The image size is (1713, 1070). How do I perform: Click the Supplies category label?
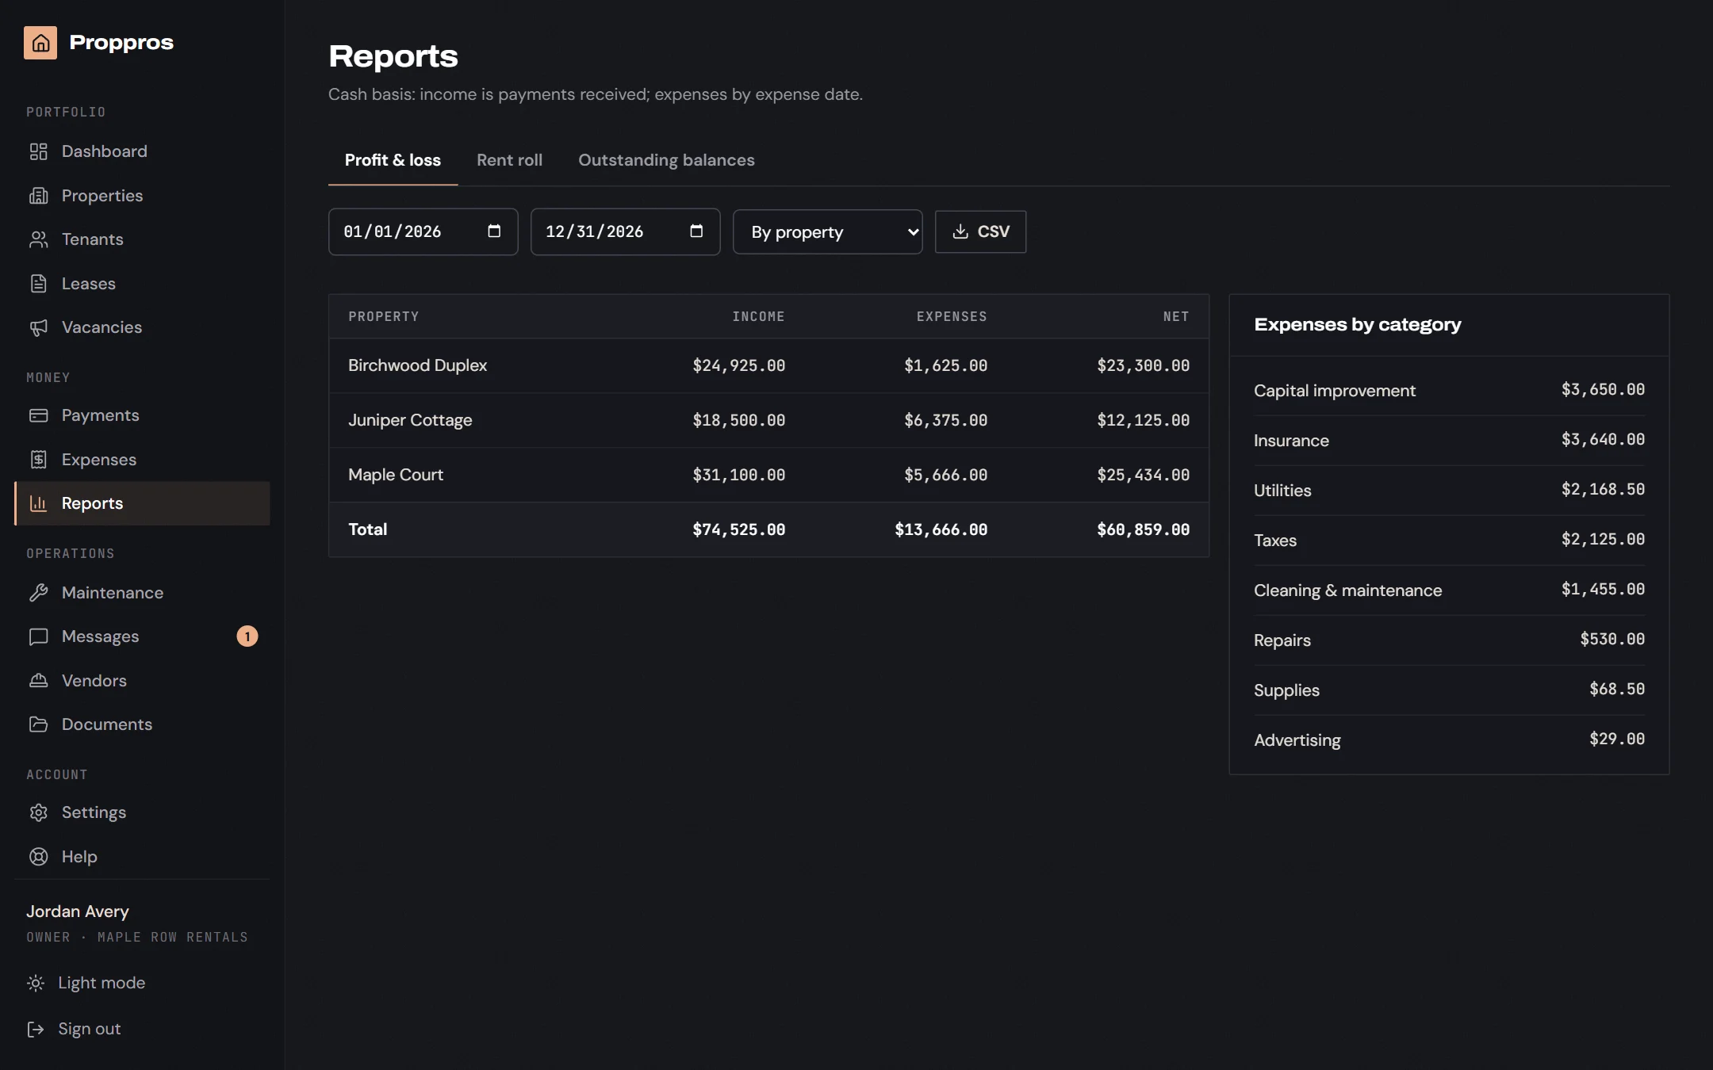[x=1286, y=690]
